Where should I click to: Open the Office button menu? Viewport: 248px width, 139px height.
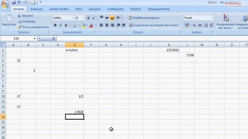click(x=5, y=5)
